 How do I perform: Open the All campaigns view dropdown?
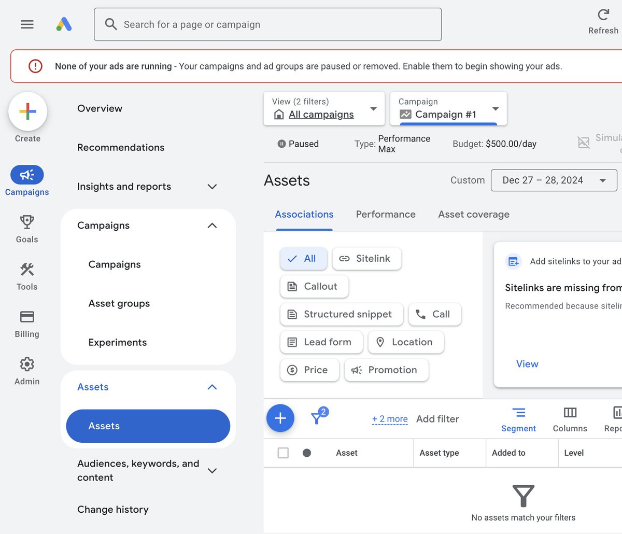point(324,109)
